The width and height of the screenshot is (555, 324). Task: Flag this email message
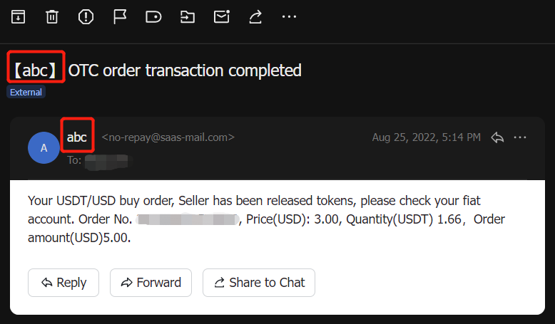pos(120,16)
